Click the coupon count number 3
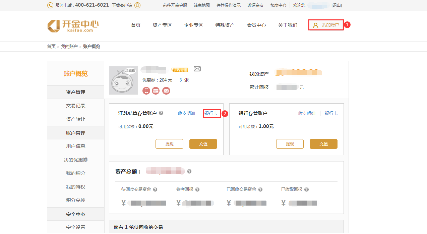Image resolution: width=427 pixels, height=234 pixels. click(x=181, y=80)
